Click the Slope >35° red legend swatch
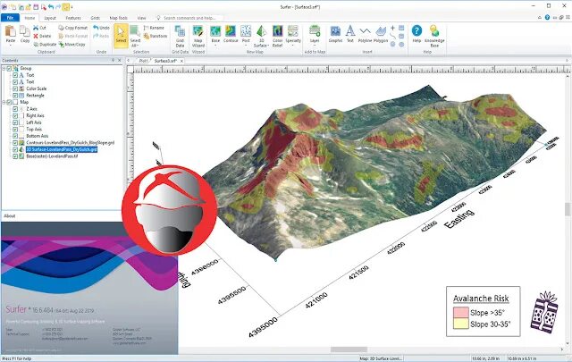This screenshot has height=362, width=572. click(x=461, y=312)
